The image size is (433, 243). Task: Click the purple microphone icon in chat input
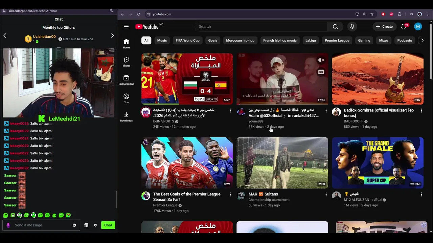click(x=8, y=225)
